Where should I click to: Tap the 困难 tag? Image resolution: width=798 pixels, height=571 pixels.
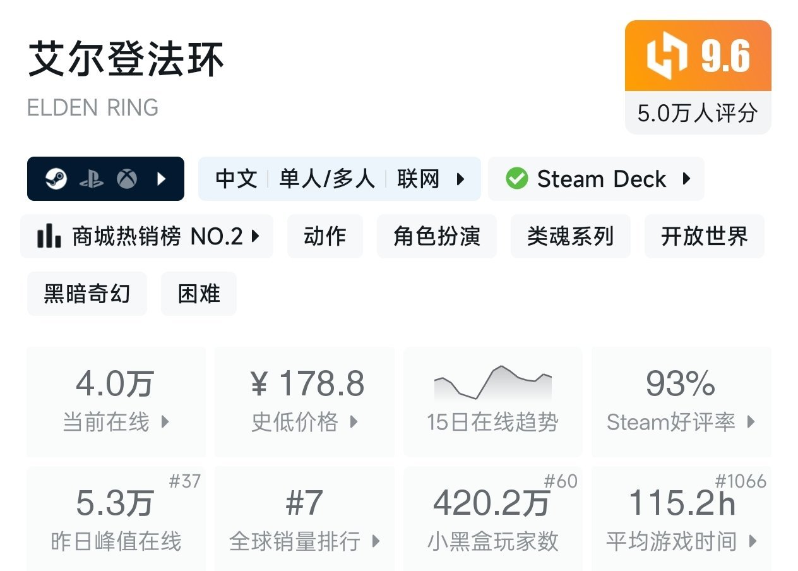coord(198,294)
